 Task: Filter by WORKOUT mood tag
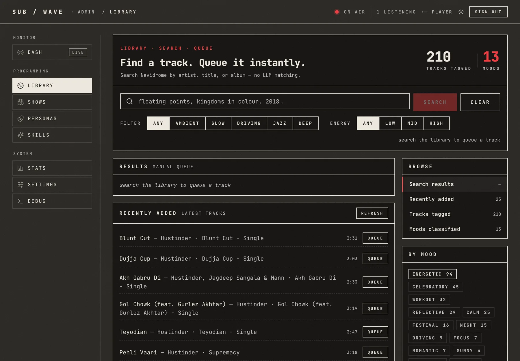coord(429,300)
